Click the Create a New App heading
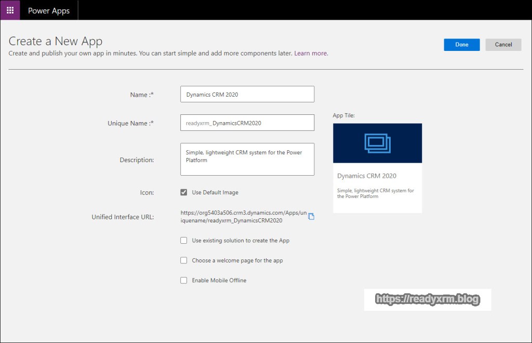The width and height of the screenshot is (532, 343). click(56, 41)
